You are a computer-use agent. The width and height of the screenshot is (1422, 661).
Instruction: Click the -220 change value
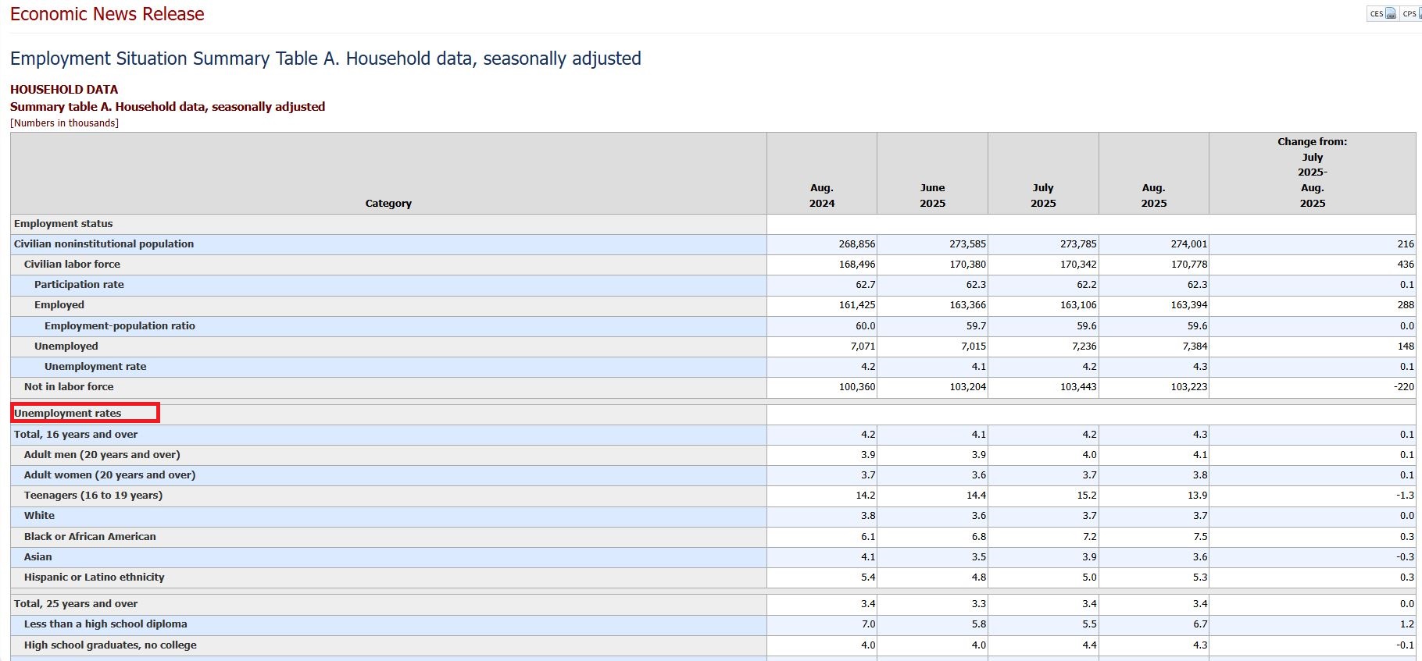[1405, 387]
